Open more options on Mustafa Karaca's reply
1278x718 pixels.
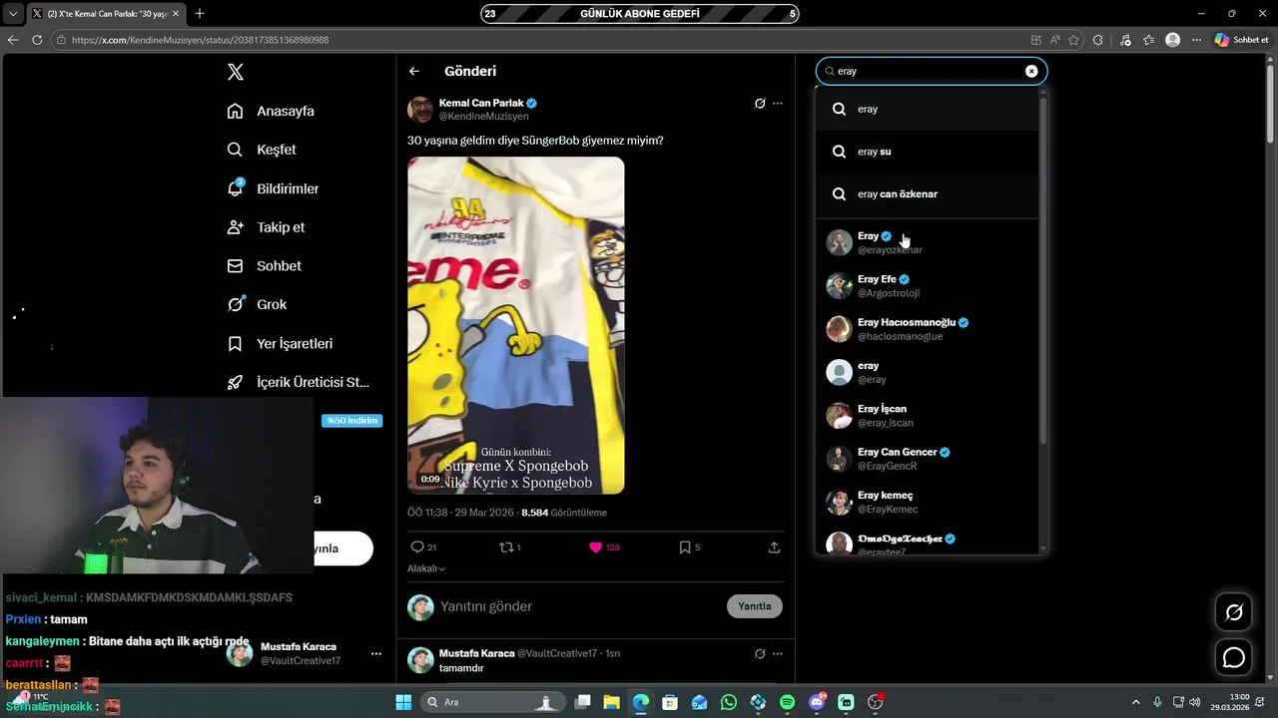[x=778, y=653]
